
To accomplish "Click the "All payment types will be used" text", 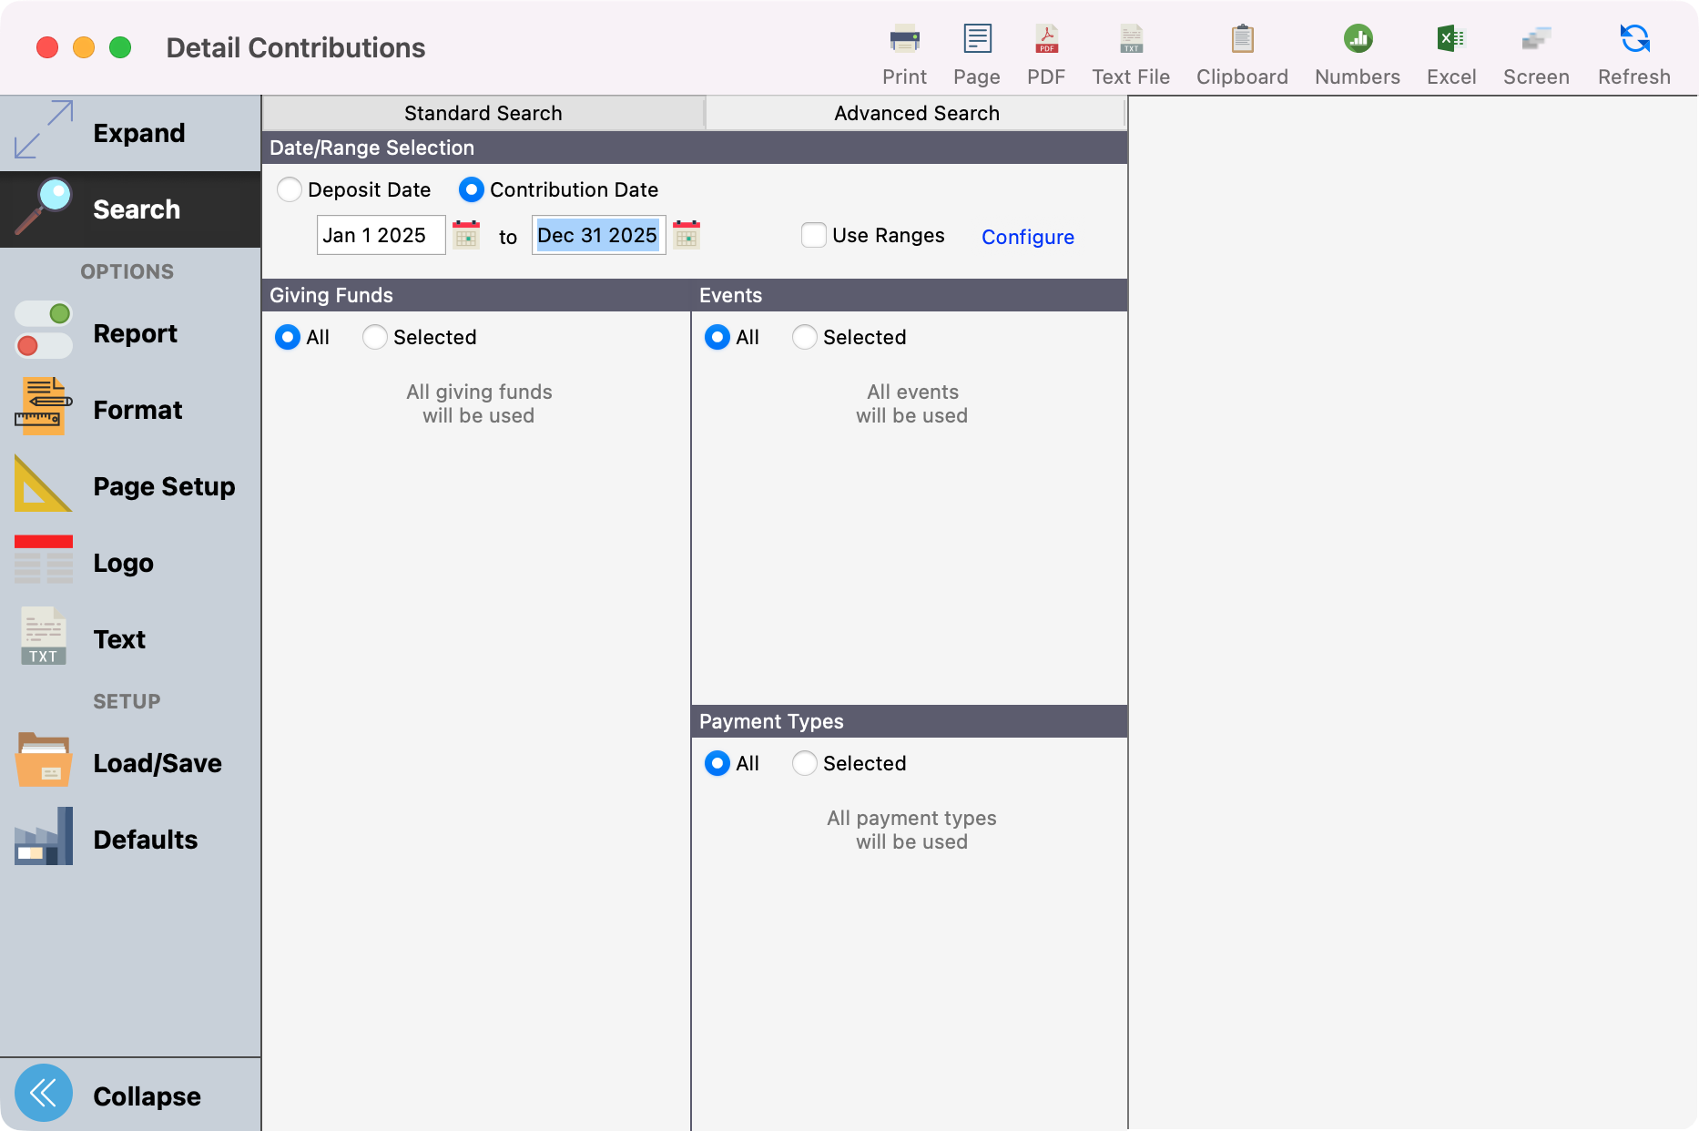I will (x=911, y=830).
